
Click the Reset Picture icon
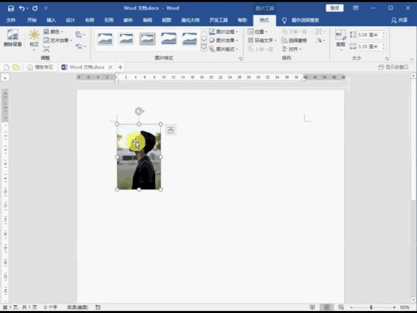[x=79, y=46]
